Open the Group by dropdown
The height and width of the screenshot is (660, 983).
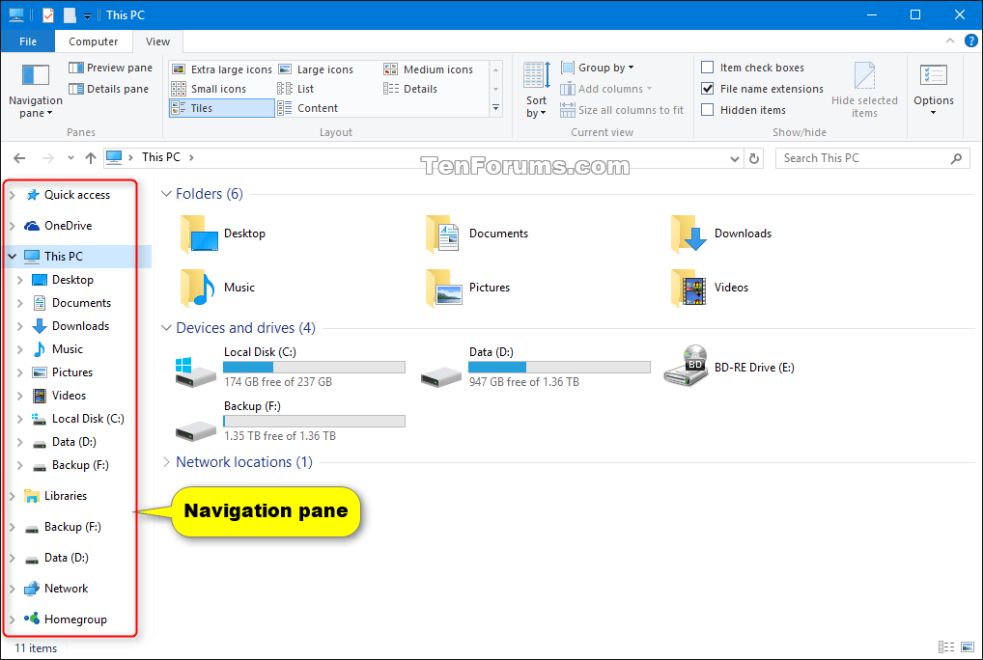coord(598,67)
